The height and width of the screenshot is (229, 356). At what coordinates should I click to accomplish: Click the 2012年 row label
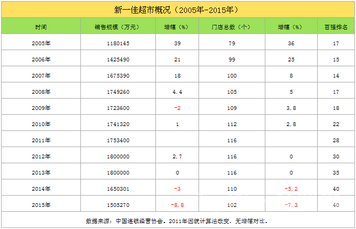(x=41, y=156)
